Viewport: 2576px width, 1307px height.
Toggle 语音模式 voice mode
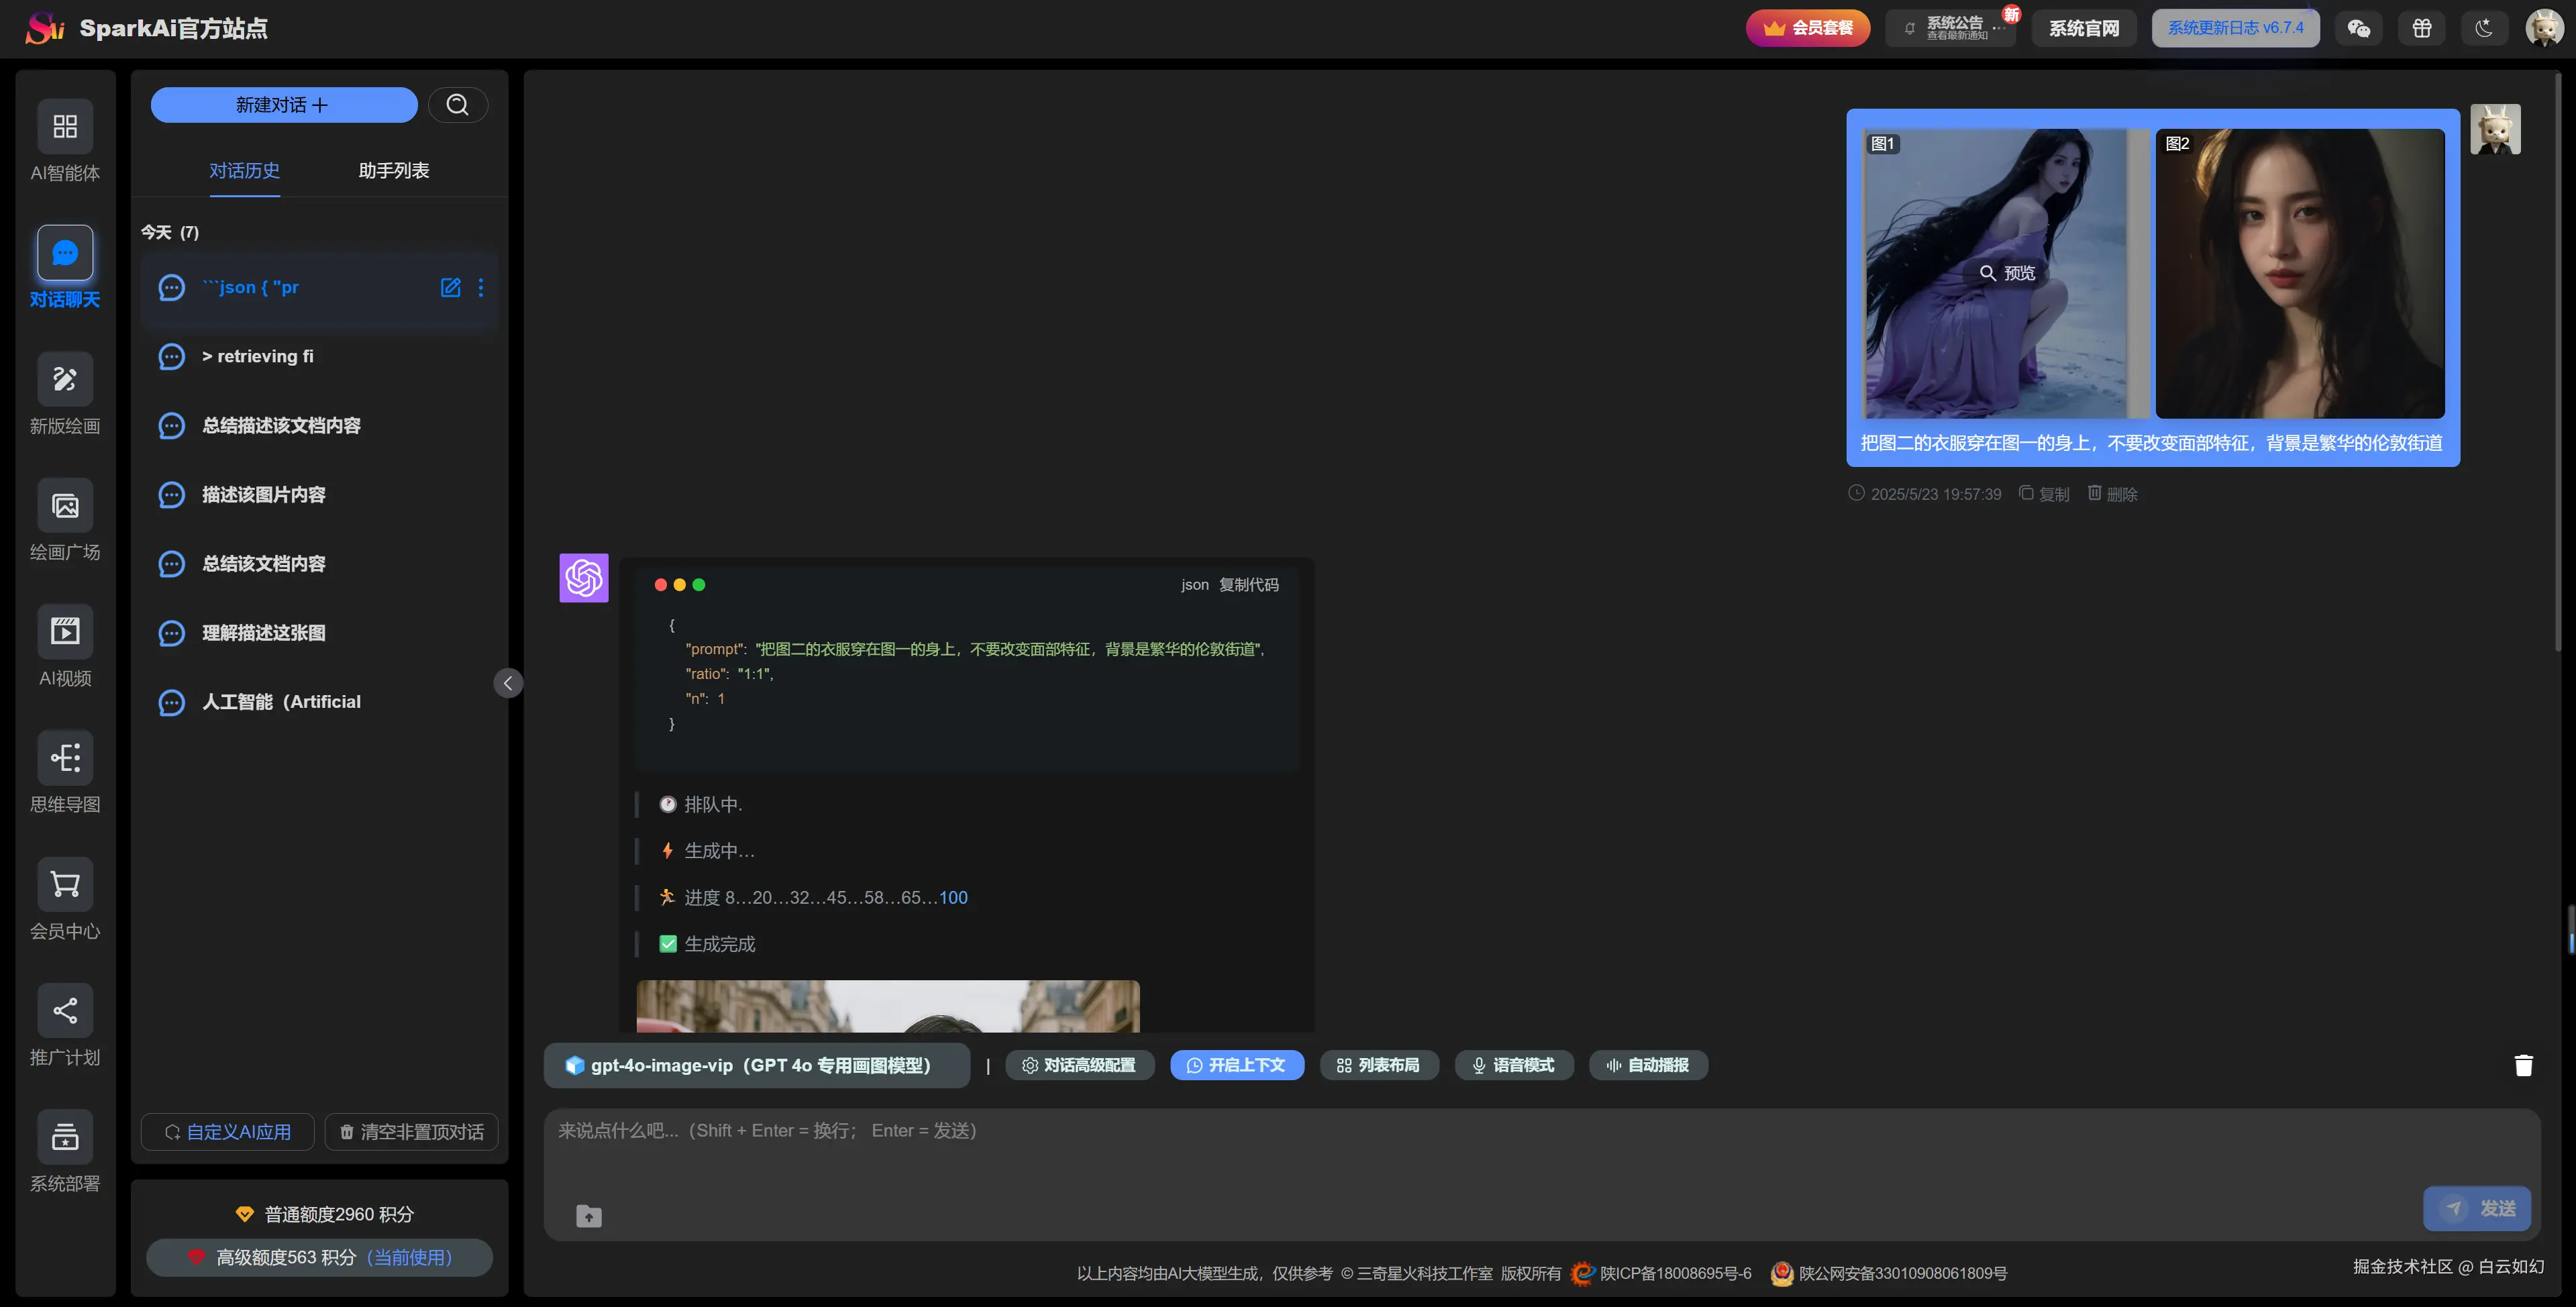[1513, 1065]
